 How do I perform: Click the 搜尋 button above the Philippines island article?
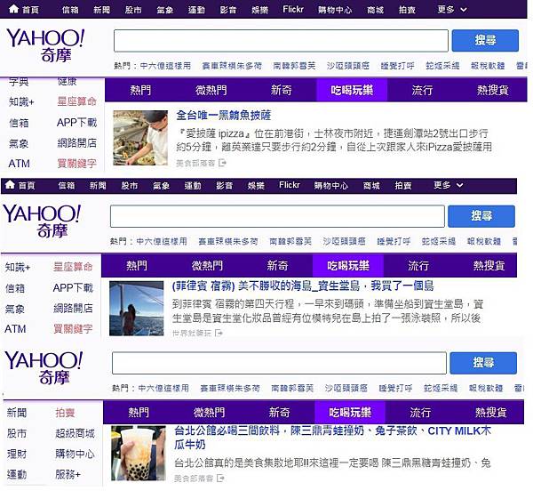(x=481, y=216)
